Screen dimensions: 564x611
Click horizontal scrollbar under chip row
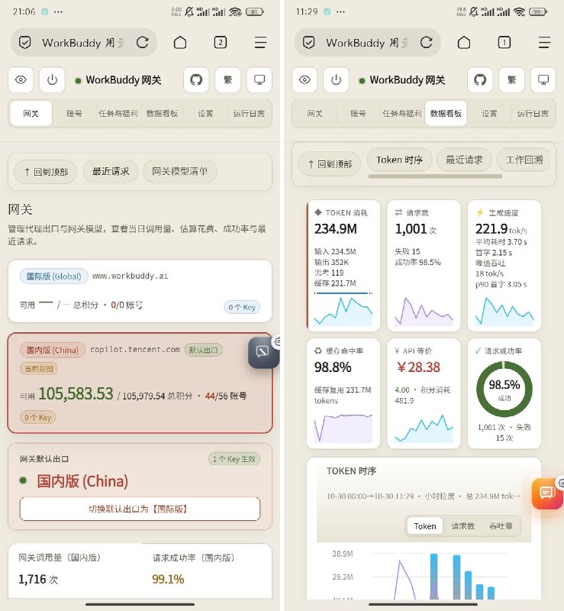click(435, 176)
